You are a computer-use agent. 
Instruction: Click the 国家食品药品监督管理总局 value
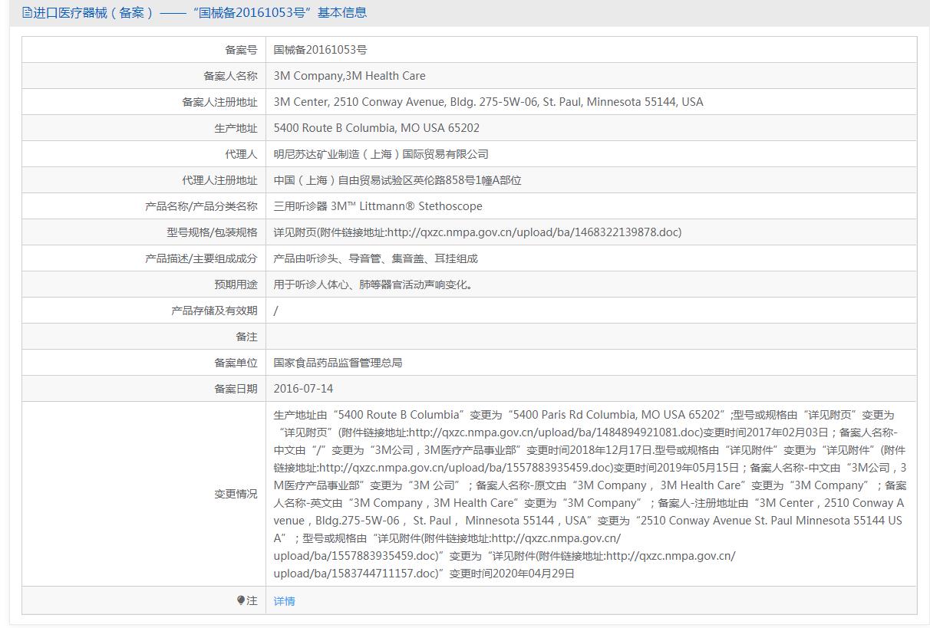[338, 363]
